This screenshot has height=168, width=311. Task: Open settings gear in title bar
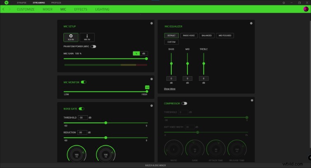284,3
